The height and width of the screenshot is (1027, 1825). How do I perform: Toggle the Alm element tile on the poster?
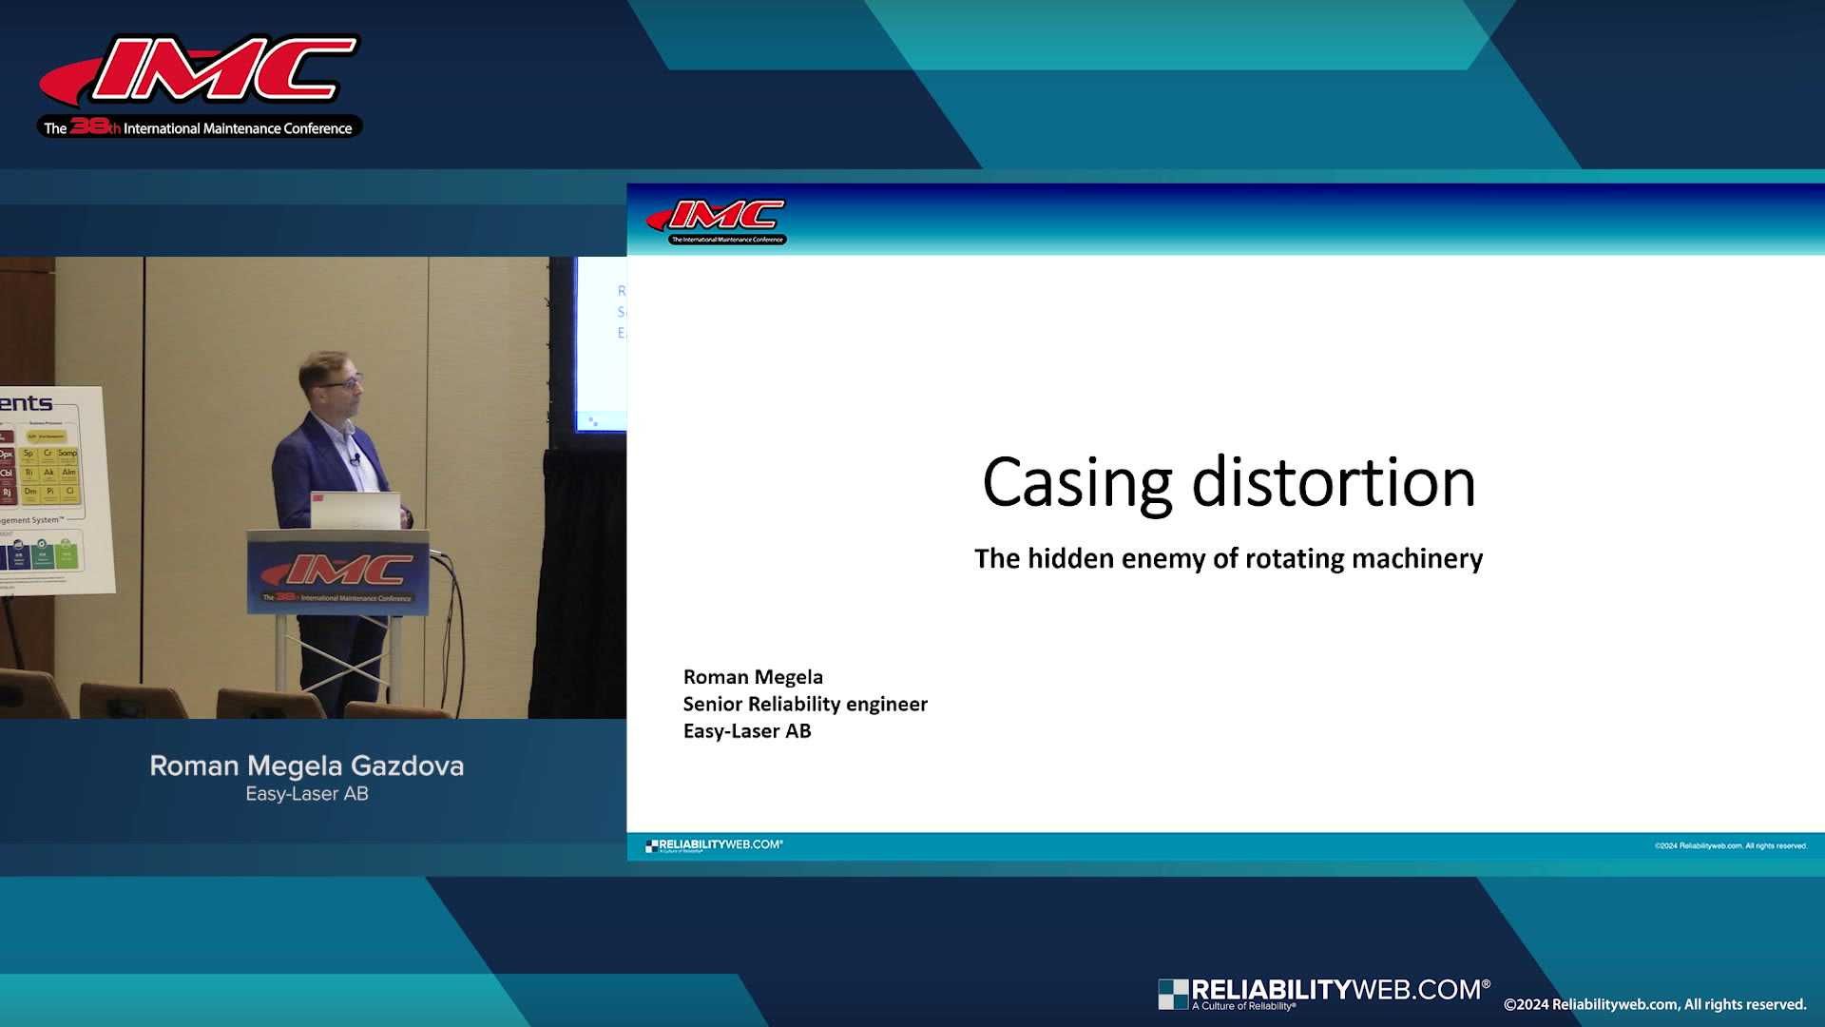[x=68, y=472]
